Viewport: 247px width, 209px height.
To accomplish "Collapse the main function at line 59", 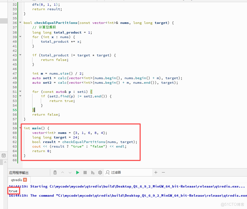I will point(20,128).
